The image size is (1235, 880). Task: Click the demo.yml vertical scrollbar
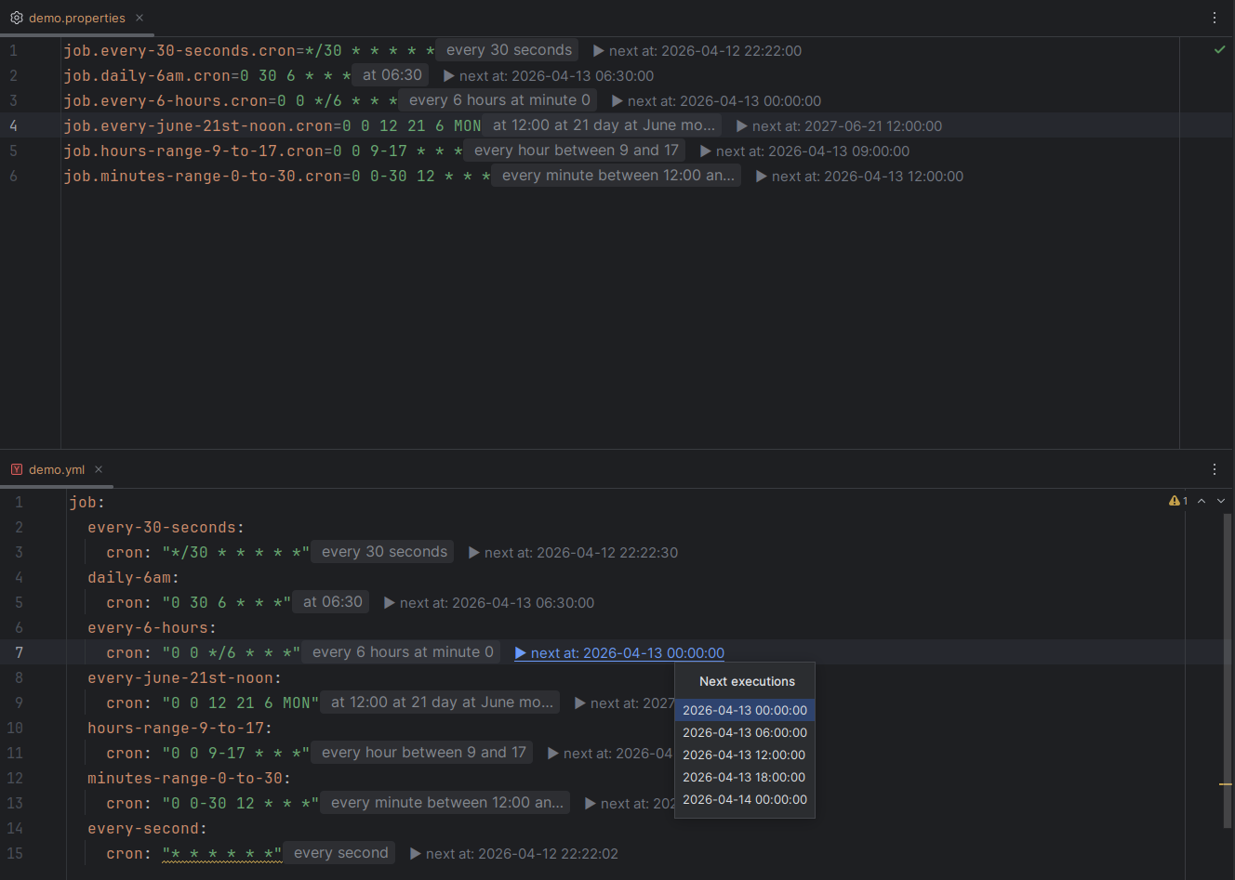click(x=1228, y=669)
